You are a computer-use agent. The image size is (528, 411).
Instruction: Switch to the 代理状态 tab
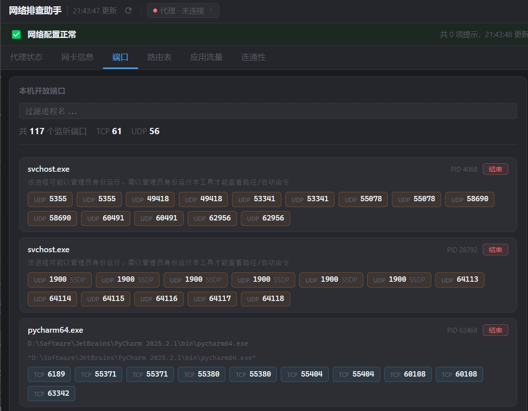pos(26,57)
